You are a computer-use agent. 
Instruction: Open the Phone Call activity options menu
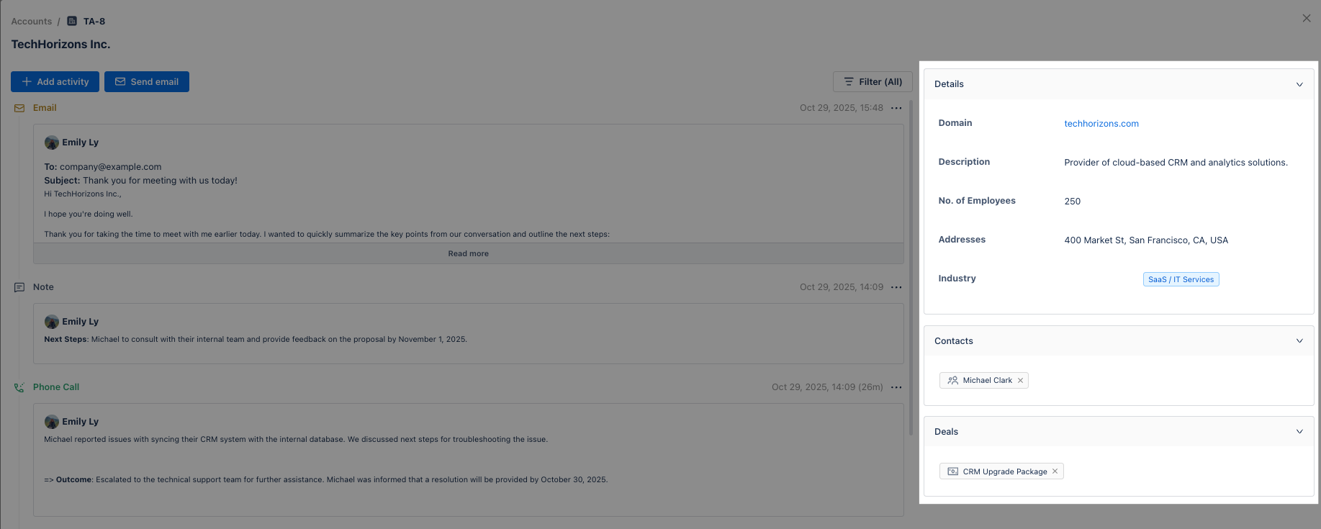point(896,387)
